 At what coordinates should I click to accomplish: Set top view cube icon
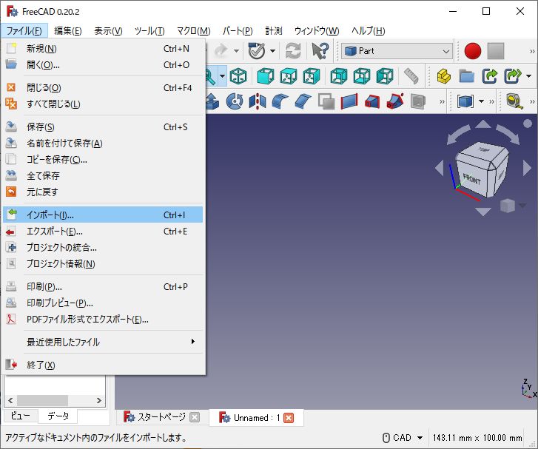pos(289,75)
